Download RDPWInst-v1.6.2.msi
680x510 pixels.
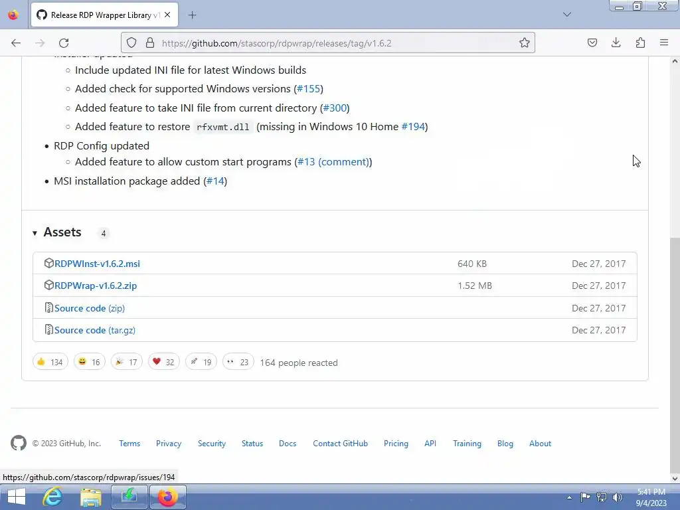[97, 264]
